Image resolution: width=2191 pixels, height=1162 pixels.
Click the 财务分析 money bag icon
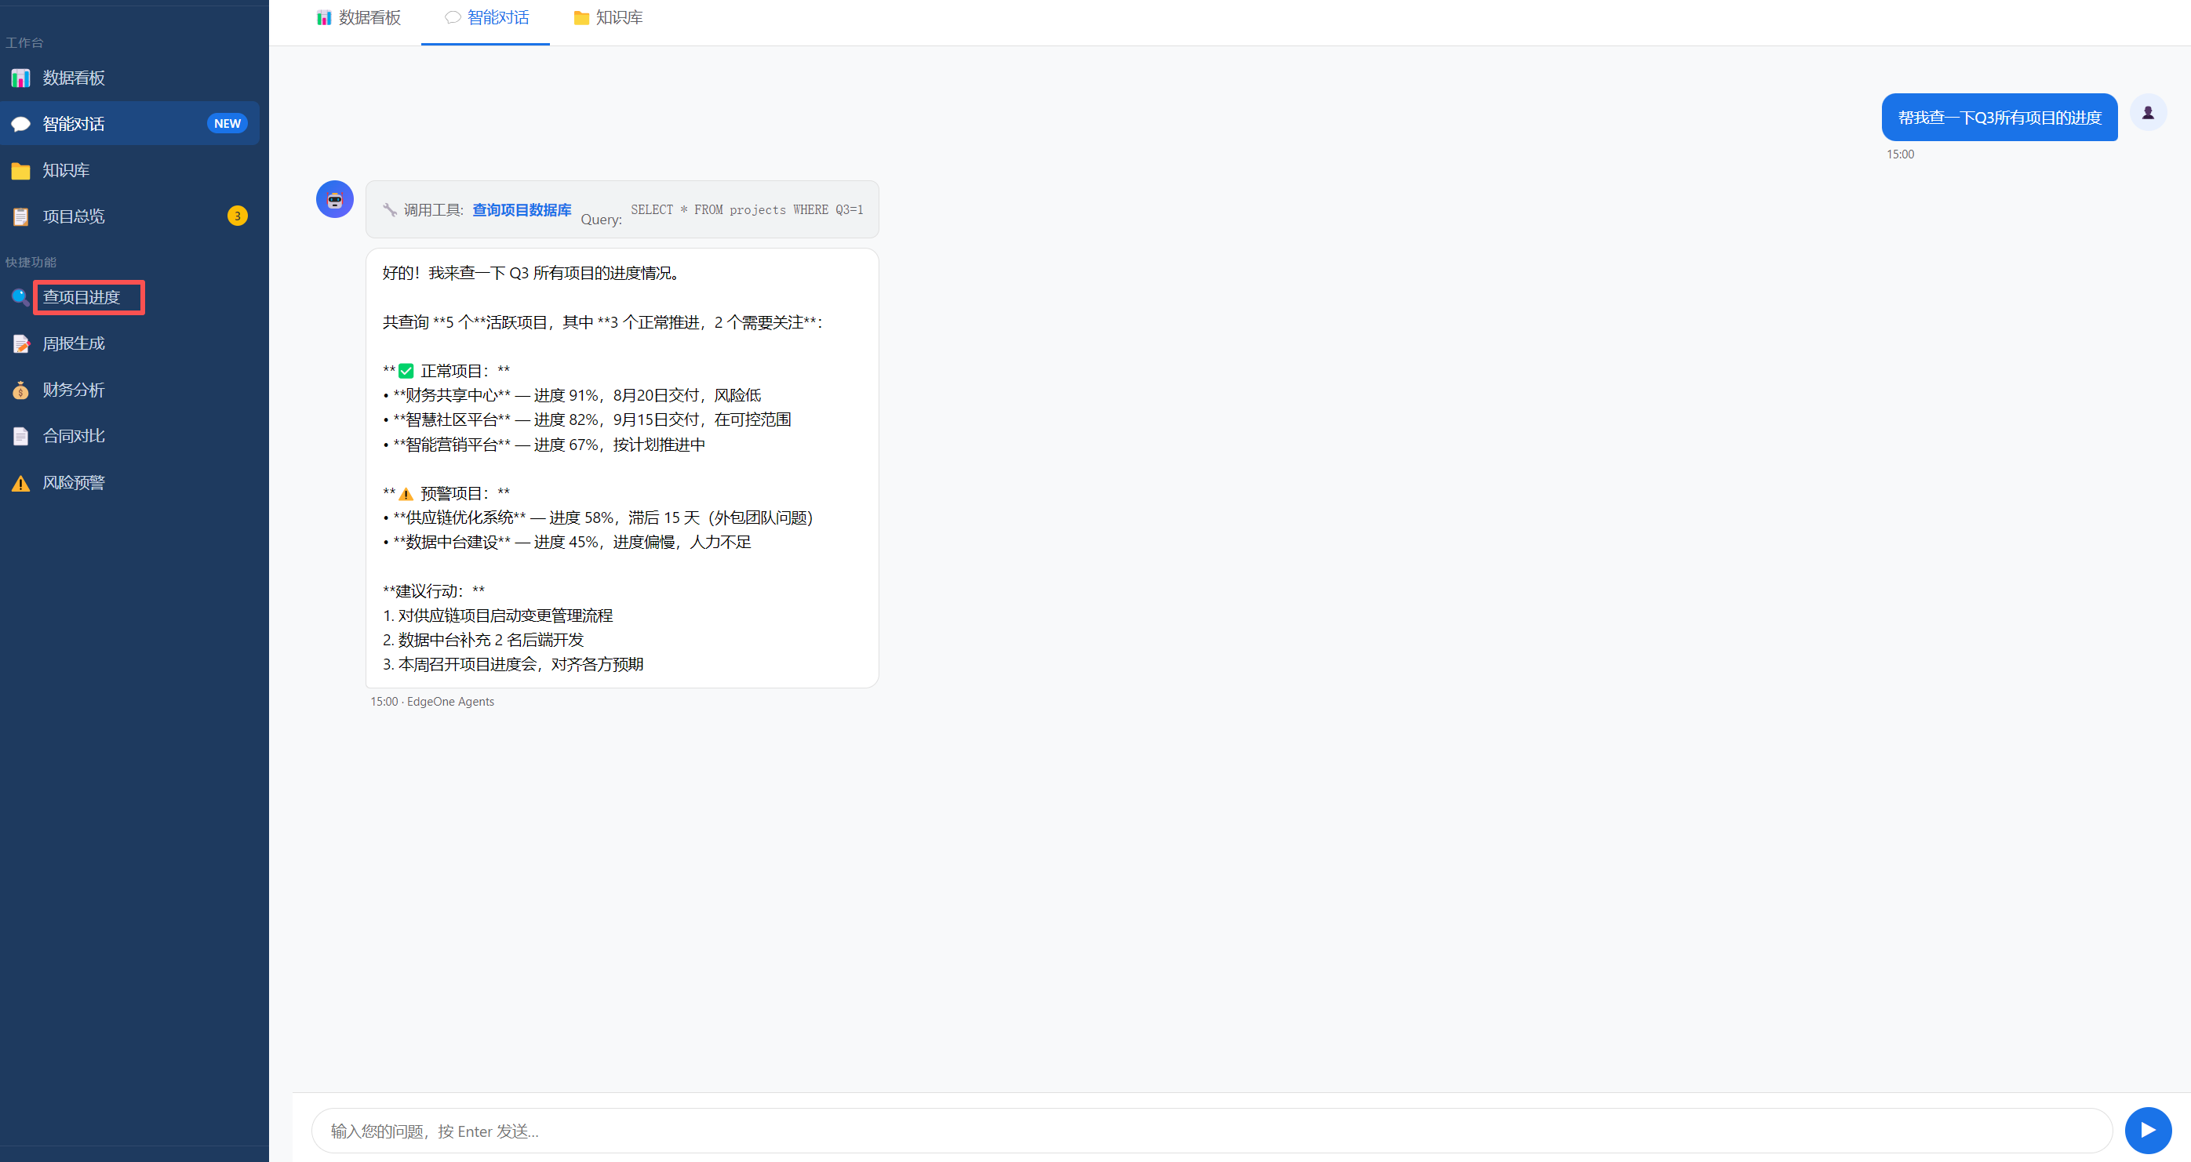20,390
